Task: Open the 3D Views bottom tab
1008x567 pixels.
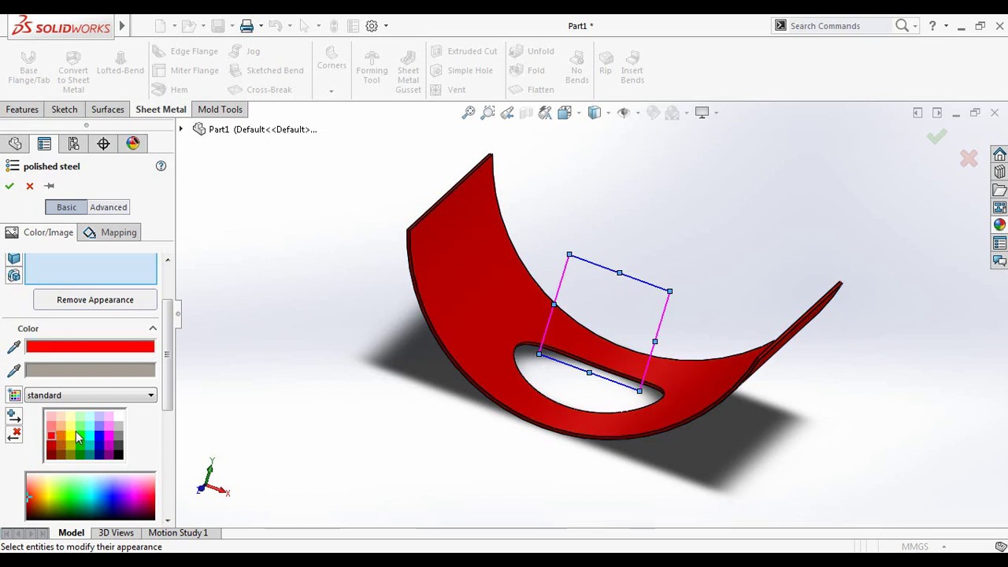Action: 116,533
